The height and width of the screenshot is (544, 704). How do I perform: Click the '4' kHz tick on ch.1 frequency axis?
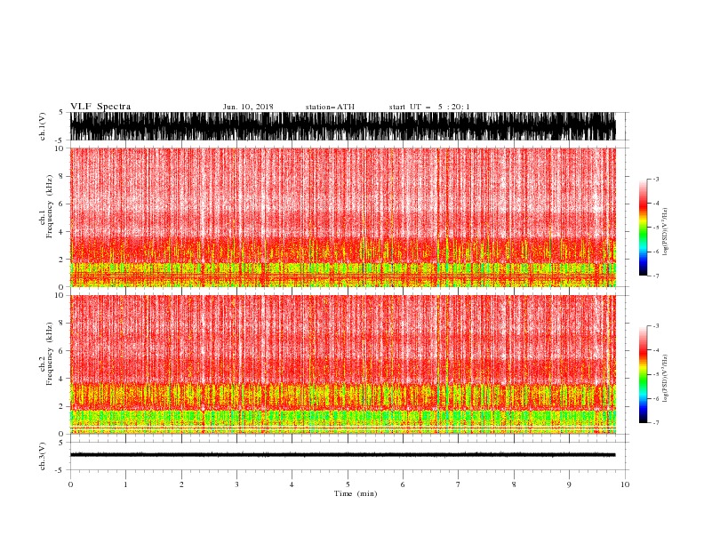click(x=61, y=232)
